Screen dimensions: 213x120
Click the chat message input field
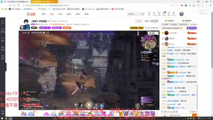point(181,115)
